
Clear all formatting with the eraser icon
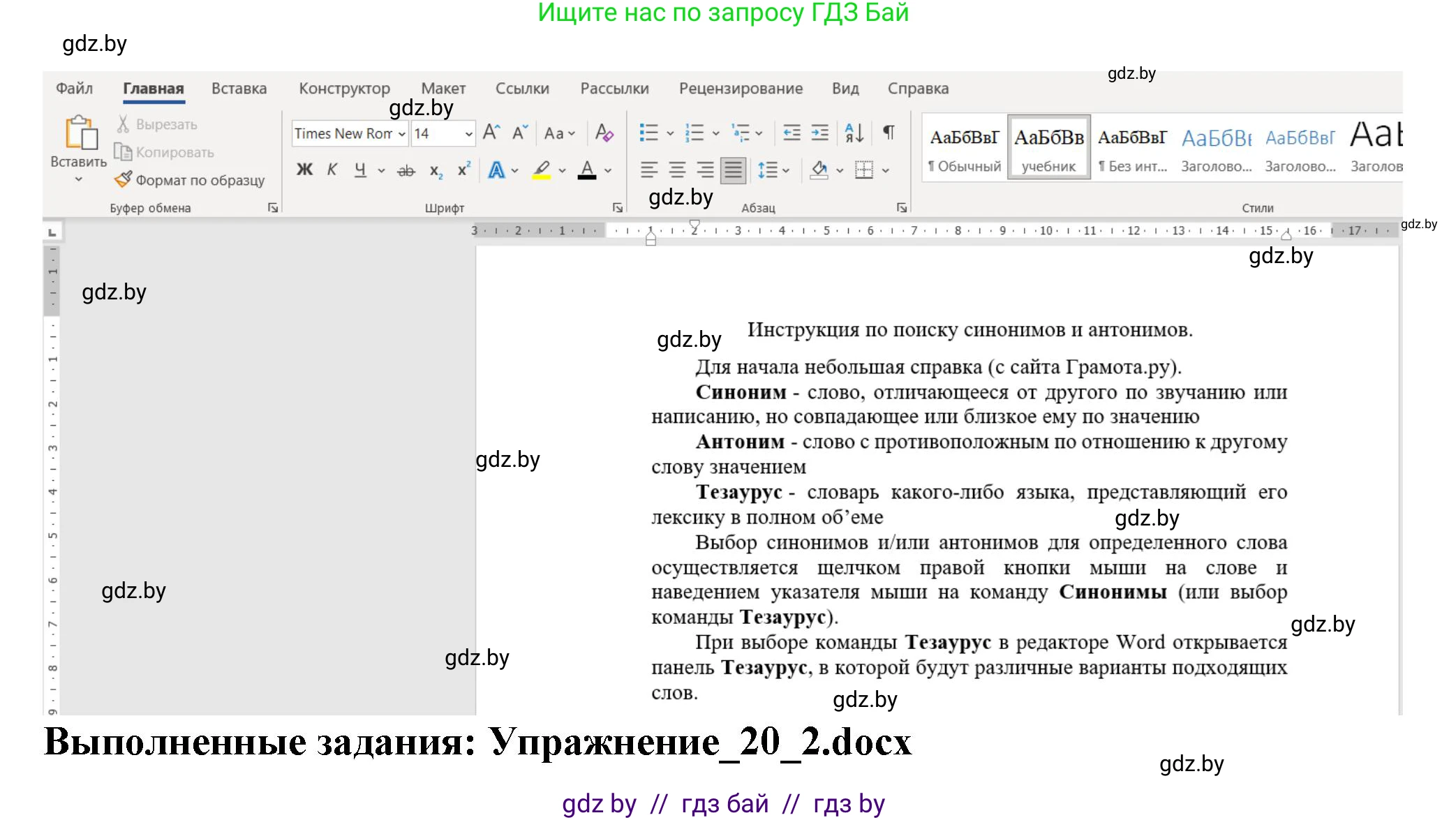tap(604, 133)
